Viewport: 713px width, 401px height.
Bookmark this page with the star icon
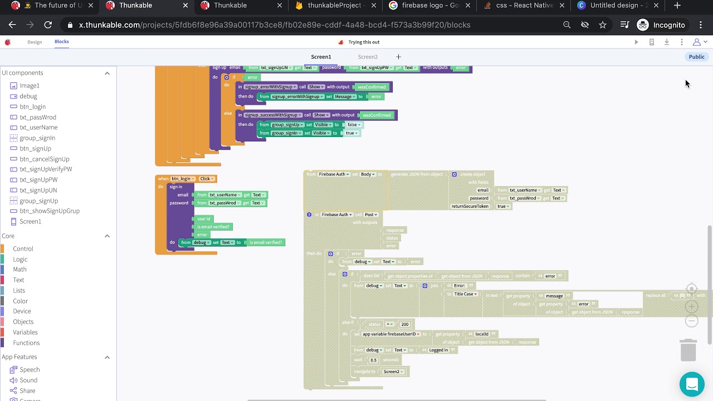603,25
